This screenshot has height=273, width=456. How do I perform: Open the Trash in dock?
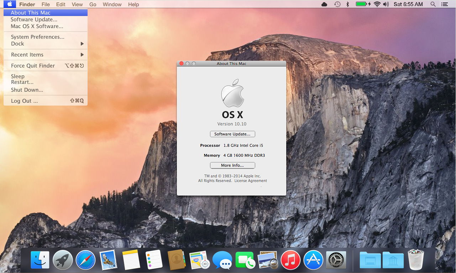(x=416, y=260)
